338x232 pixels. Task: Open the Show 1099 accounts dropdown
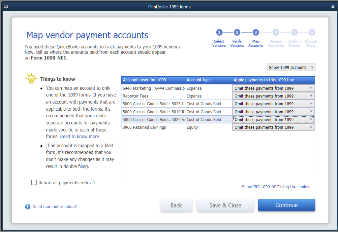pos(291,67)
